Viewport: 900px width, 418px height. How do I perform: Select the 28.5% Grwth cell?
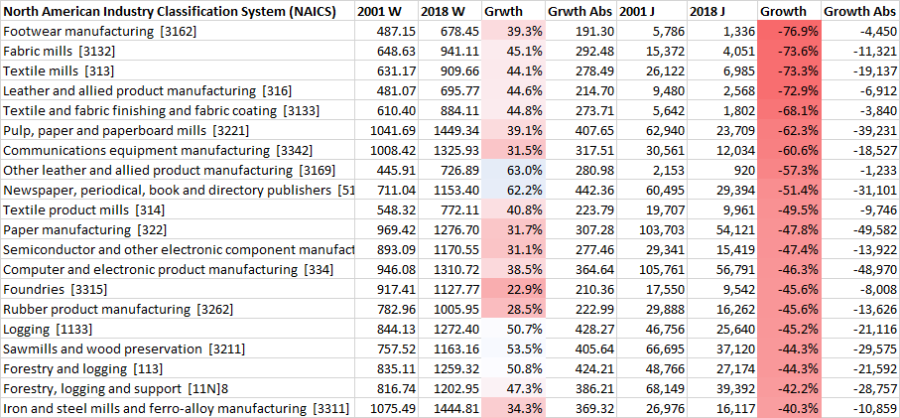coord(513,309)
